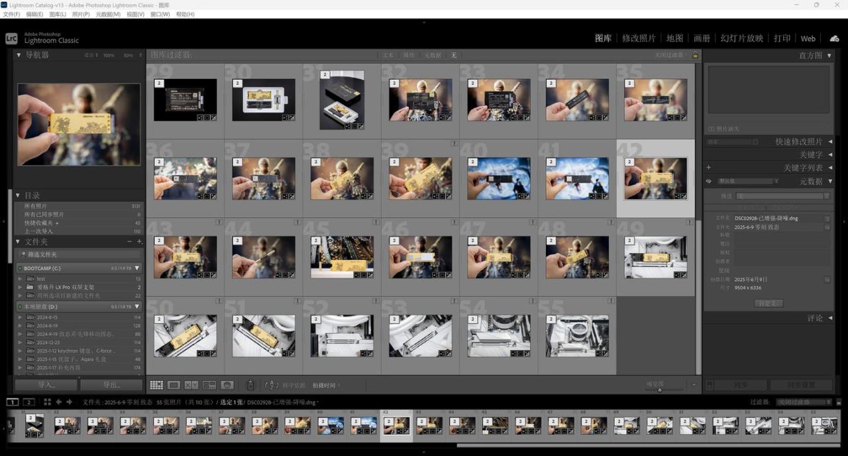848x456 pixels.
Task: Select the Painter spray can tool
Action: (250, 384)
